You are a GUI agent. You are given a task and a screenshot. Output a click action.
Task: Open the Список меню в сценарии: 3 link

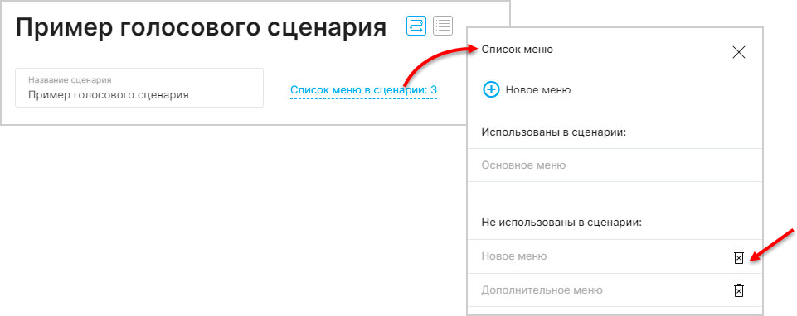tap(363, 90)
